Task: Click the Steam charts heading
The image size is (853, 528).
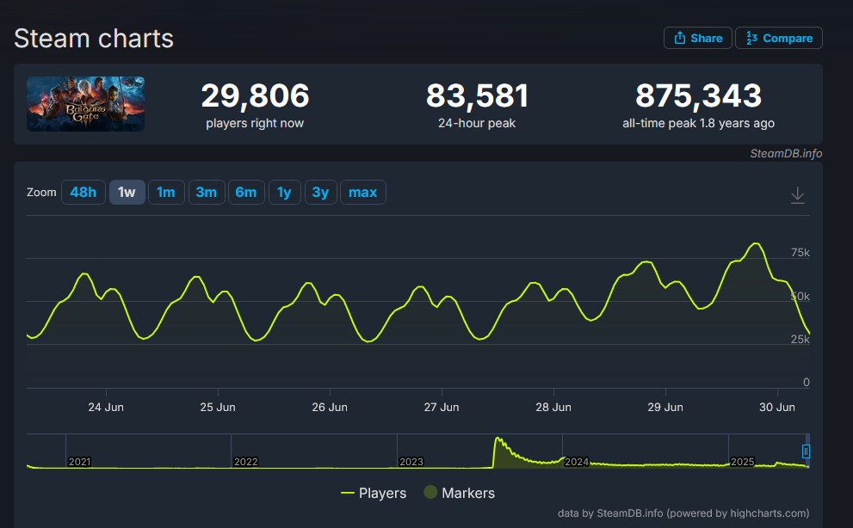Action: pyautogui.click(x=94, y=39)
